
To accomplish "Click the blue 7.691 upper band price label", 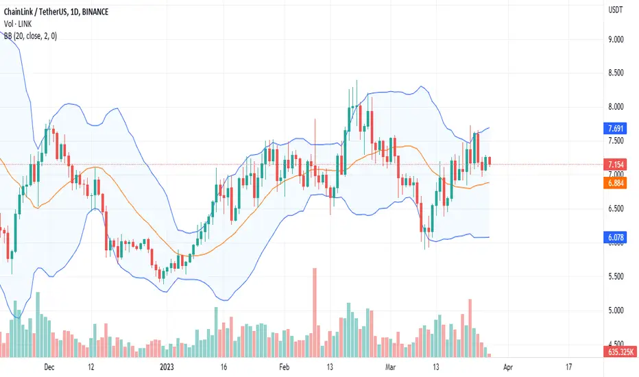I will pos(615,129).
